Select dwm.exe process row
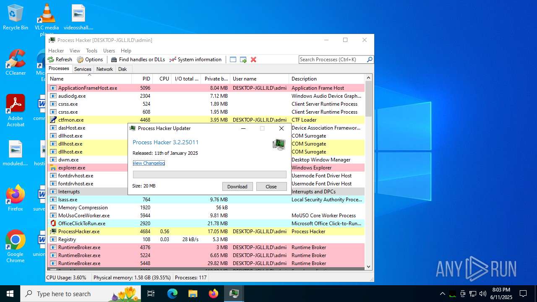This screenshot has width=537, height=302. coord(206,160)
